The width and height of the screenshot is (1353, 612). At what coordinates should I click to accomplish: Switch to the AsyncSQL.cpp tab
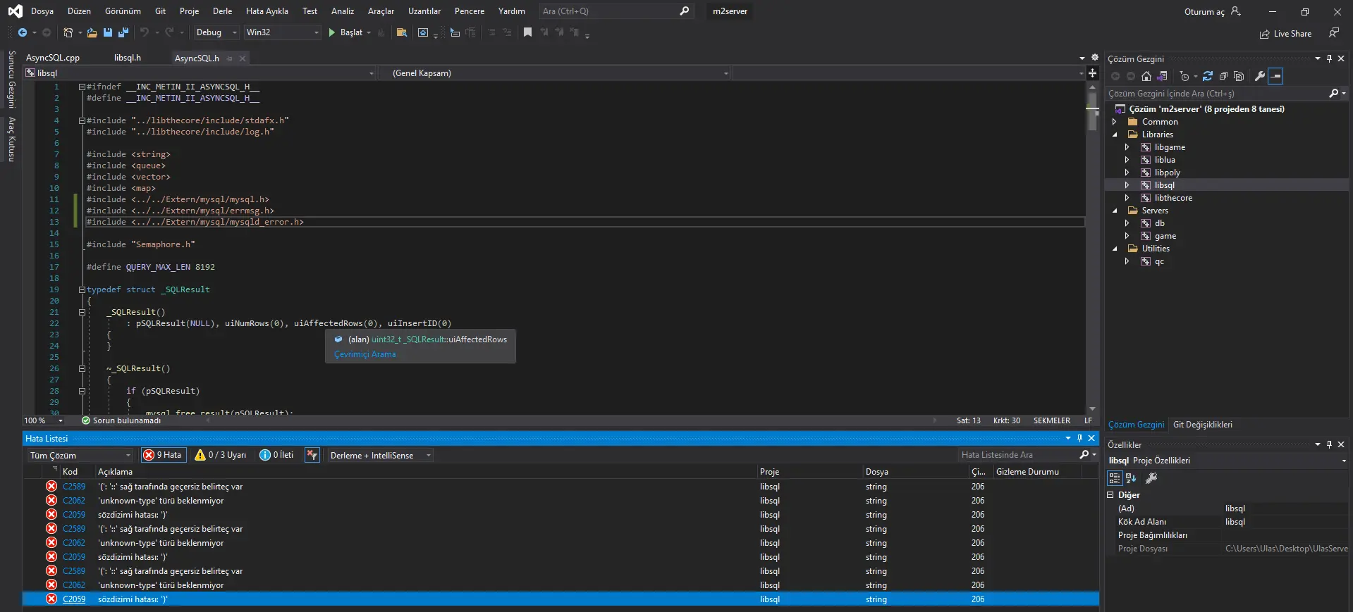tap(53, 58)
